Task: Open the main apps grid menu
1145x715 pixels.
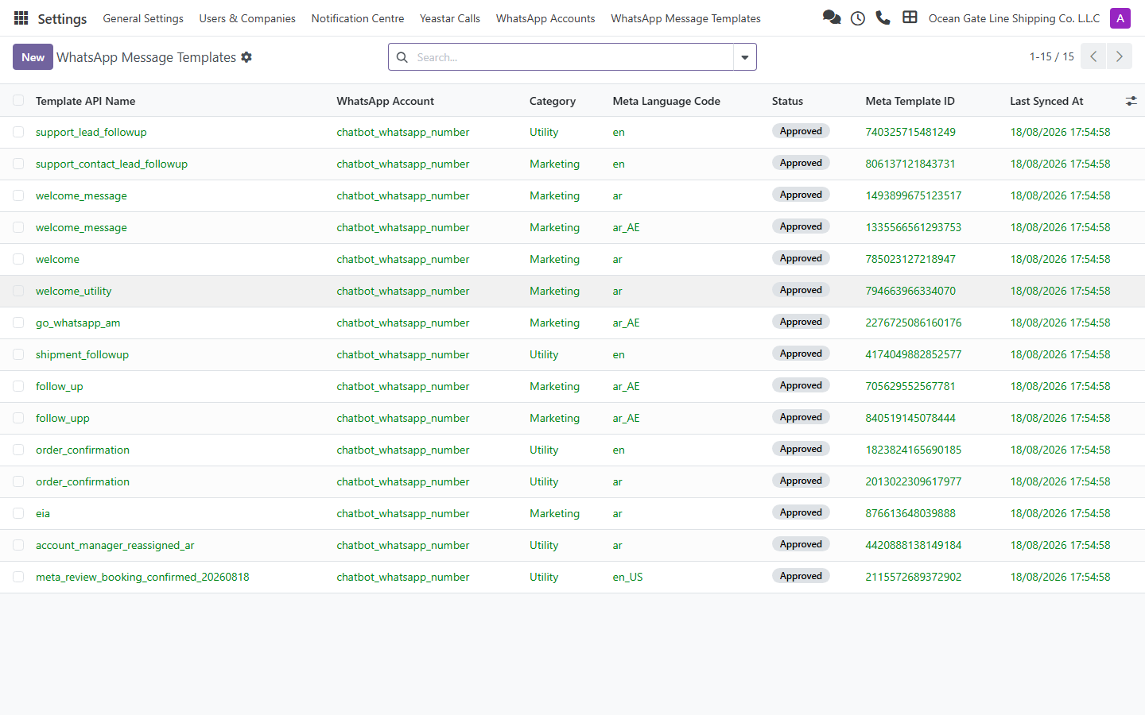Action: click(21, 18)
